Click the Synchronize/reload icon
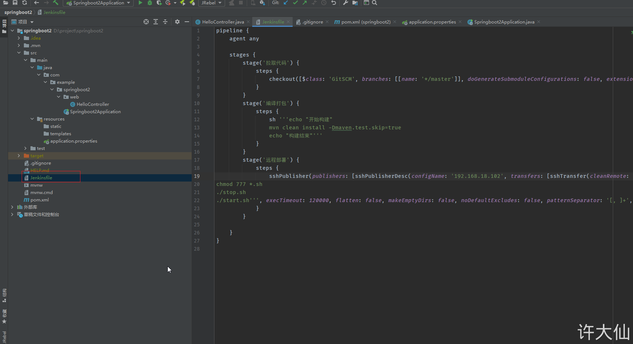 25,3
